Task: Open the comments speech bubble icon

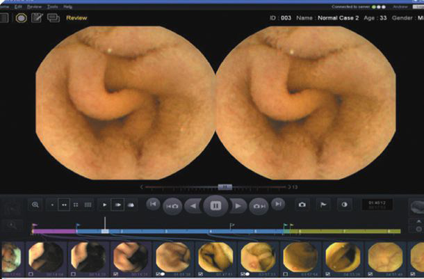Action: tap(53, 17)
